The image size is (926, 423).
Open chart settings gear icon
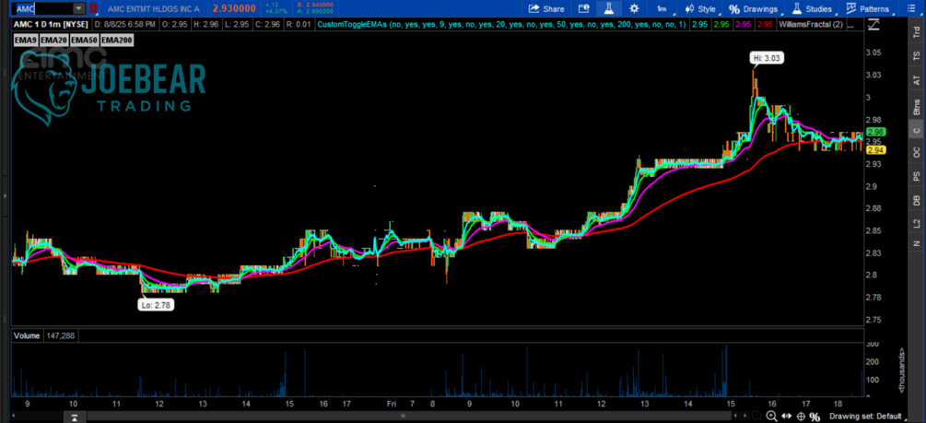[x=634, y=9]
